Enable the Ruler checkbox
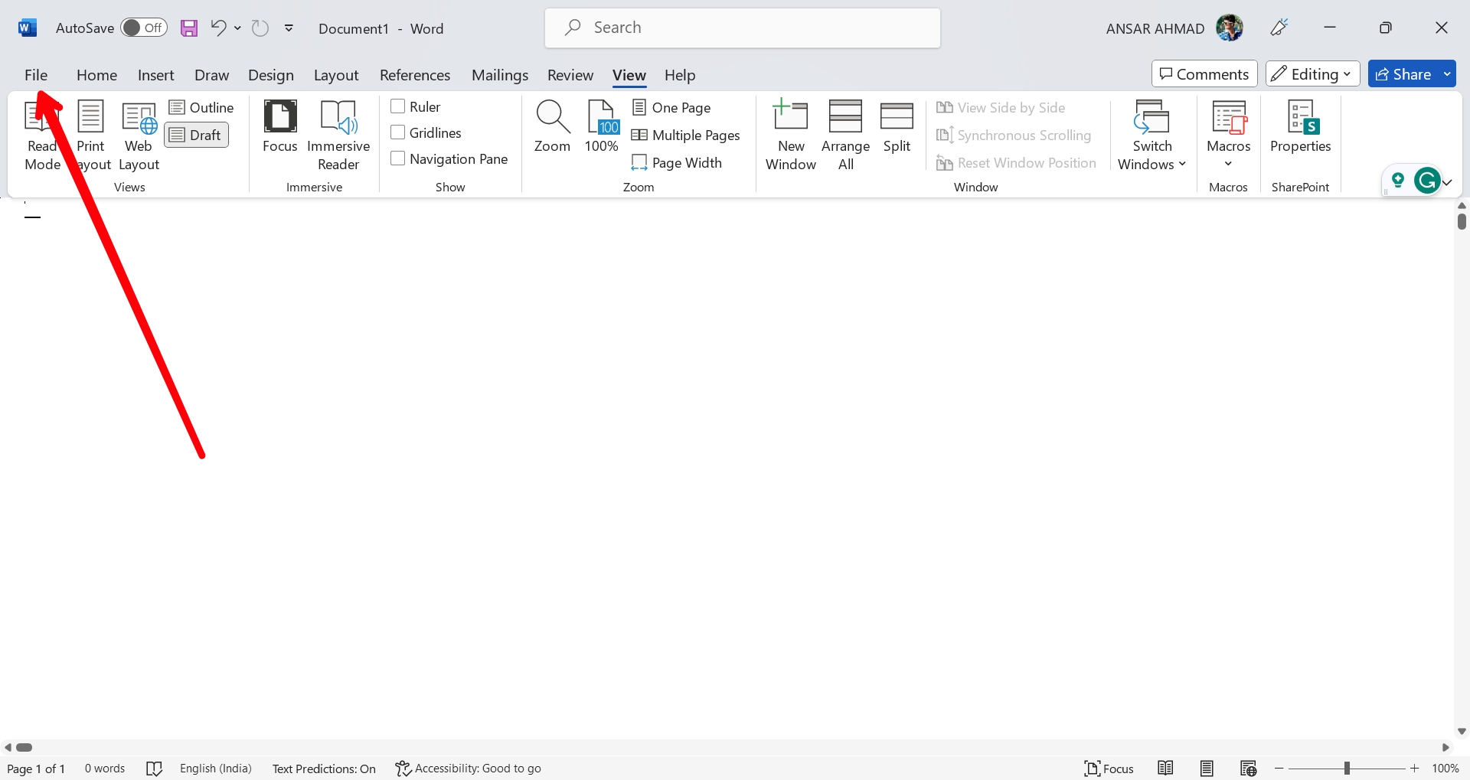 [398, 106]
